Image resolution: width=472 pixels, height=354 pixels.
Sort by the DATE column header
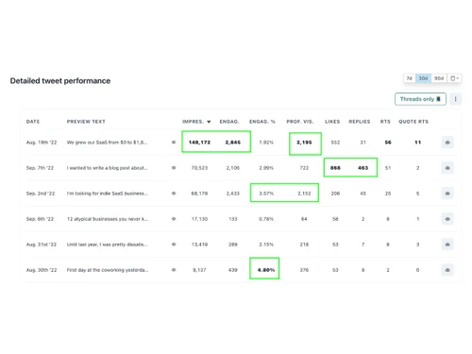click(x=33, y=122)
